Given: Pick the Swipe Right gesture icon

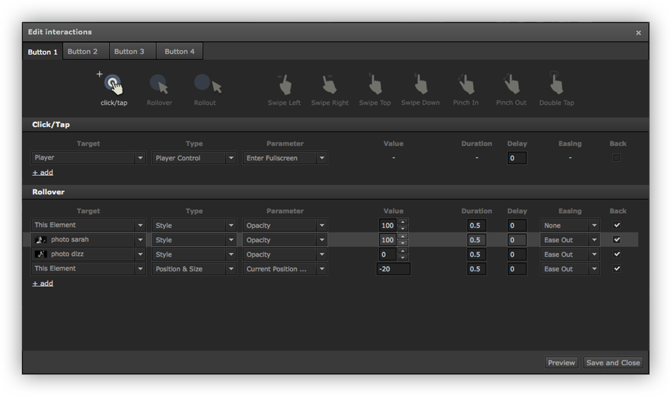Looking at the screenshot, I should coord(330,85).
